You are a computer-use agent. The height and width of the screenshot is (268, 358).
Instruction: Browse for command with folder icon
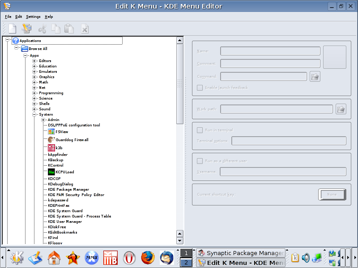[315, 76]
